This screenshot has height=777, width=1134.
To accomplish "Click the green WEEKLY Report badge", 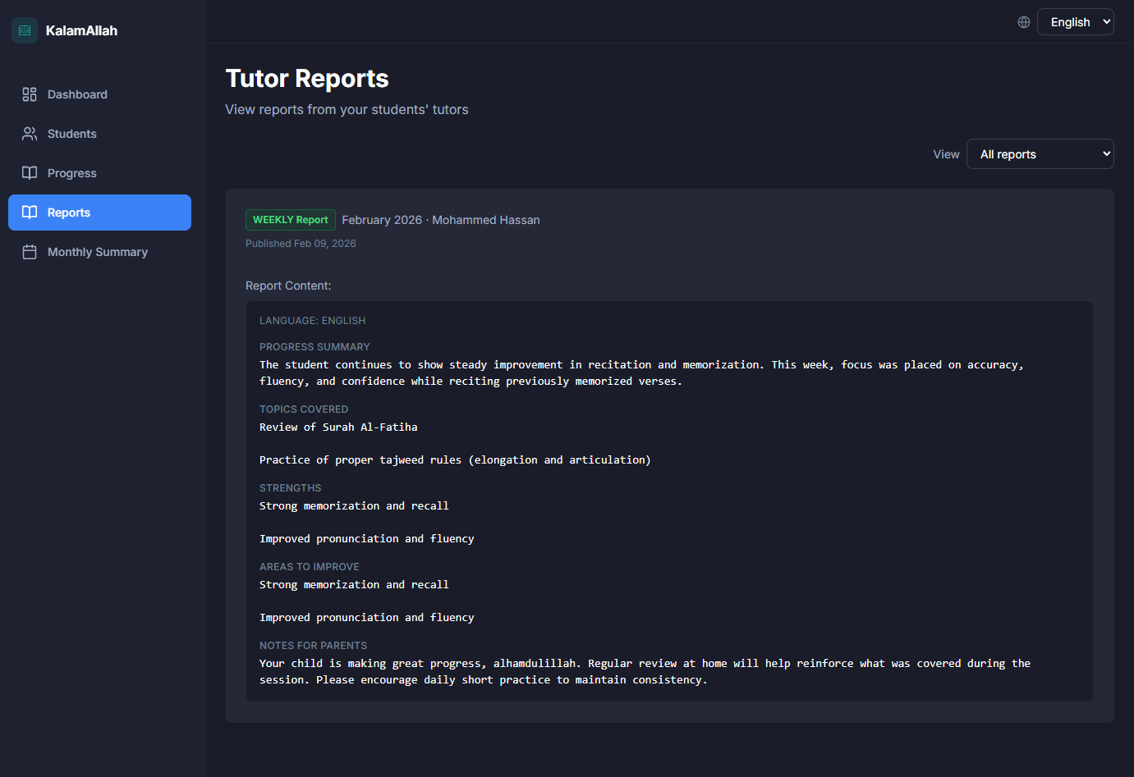I will tap(290, 220).
